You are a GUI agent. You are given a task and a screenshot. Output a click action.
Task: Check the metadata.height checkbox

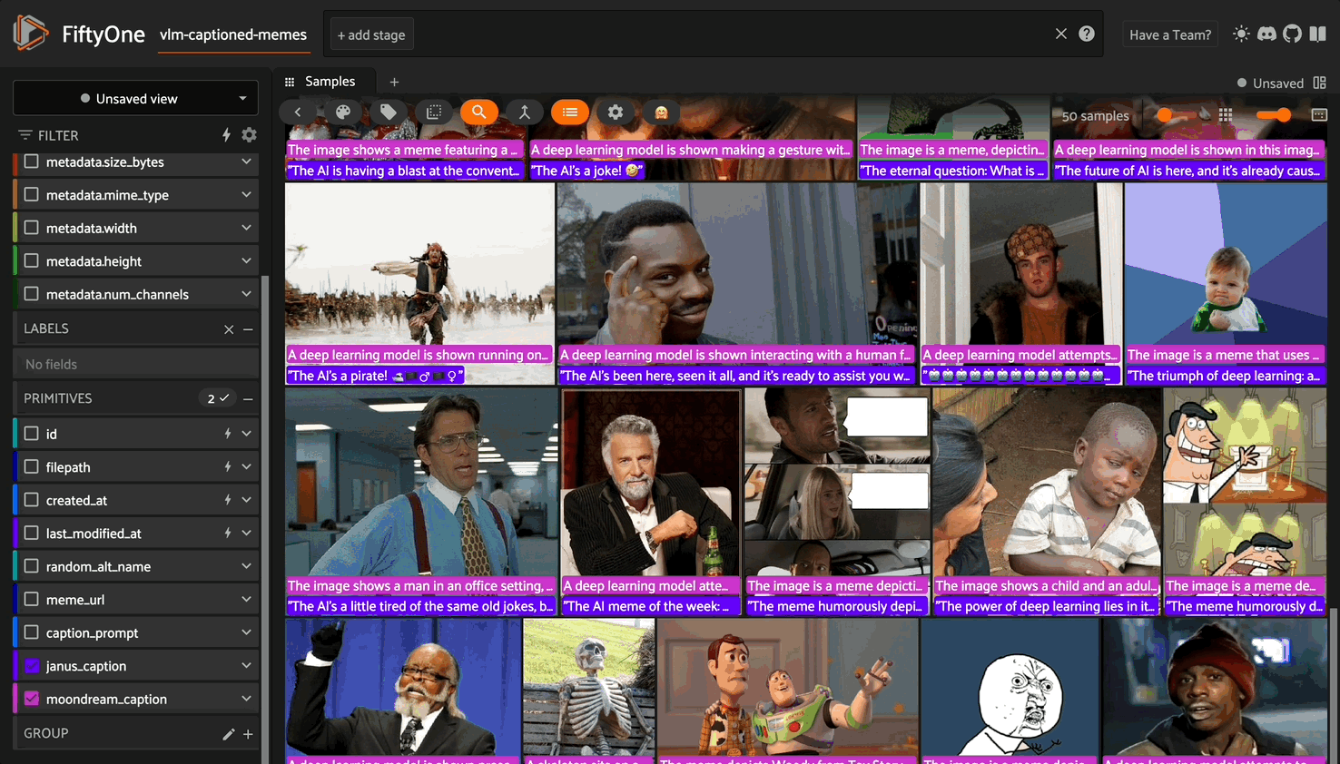(x=32, y=260)
